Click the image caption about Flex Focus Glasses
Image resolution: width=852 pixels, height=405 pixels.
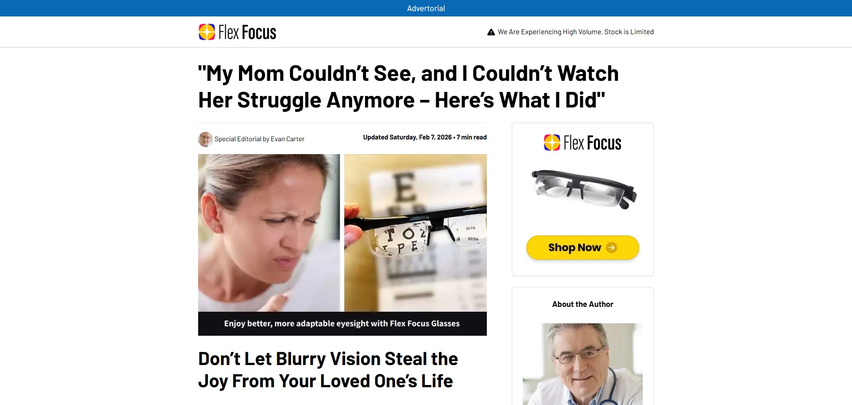pyautogui.click(x=342, y=323)
